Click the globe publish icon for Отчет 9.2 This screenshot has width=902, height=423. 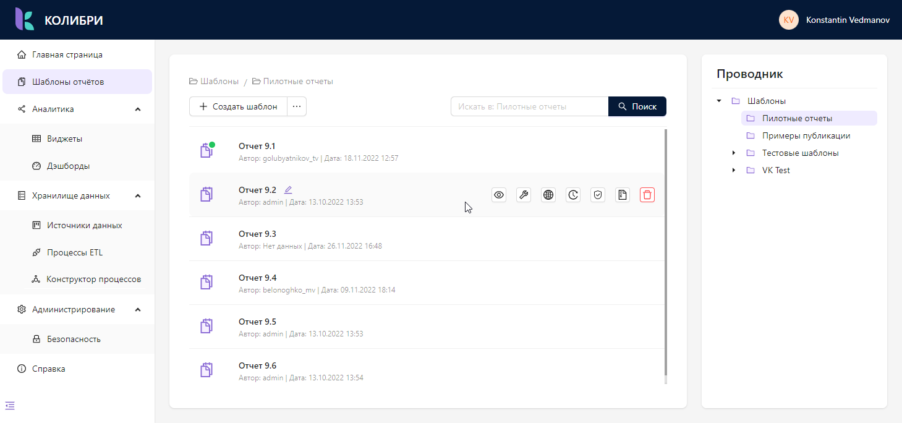tap(548, 195)
